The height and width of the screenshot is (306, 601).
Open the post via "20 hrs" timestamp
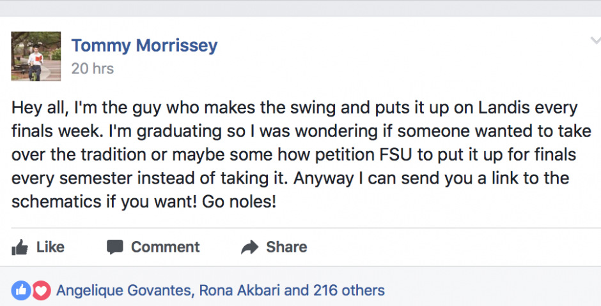(x=92, y=68)
